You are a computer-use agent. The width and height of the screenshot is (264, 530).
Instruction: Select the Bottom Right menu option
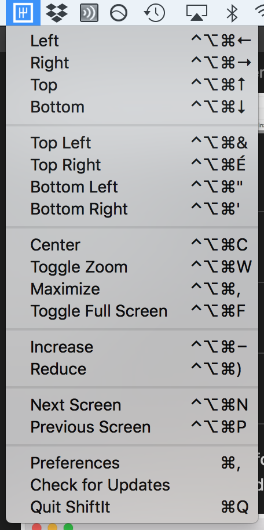coord(132,209)
